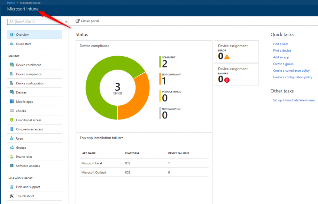Open Set up Intune Data Warehouse link
The height and width of the screenshot is (204, 318).
[x=294, y=100]
